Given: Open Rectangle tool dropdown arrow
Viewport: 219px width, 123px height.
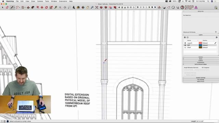Looking at the screenshot, I should pyautogui.click(x=25, y=8).
